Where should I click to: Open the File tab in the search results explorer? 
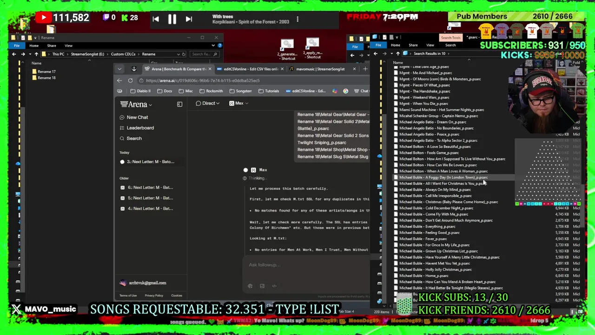pyautogui.click(x=378, y=45)
